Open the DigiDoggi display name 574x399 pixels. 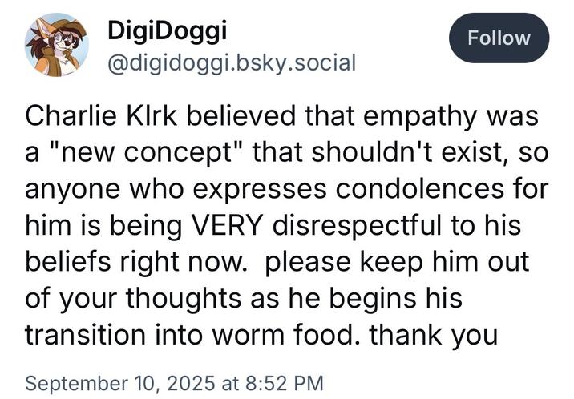pos(168,30)
